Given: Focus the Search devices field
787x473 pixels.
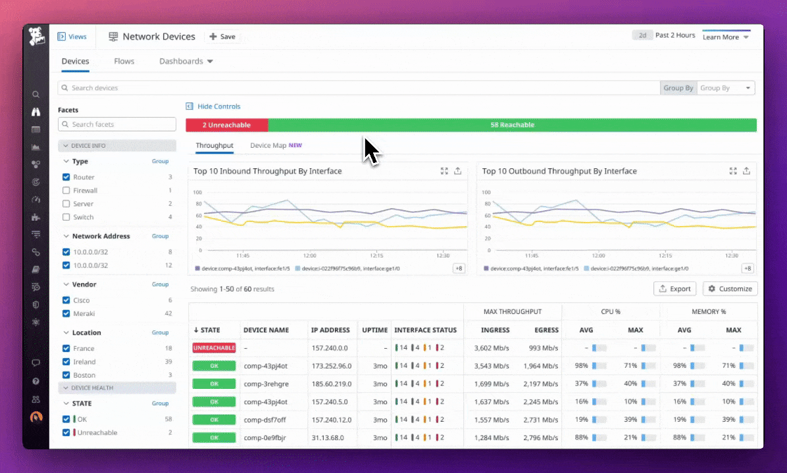Looking at the screenshot, I should point(359,88).
